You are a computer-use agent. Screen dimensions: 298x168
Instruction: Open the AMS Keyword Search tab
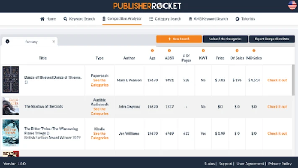pyautogui.click(x=208, y=19)
